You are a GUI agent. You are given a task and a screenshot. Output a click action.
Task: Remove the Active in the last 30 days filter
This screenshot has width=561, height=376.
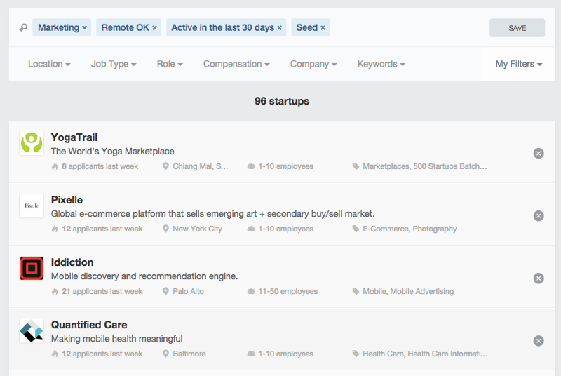tap(279, 28)
